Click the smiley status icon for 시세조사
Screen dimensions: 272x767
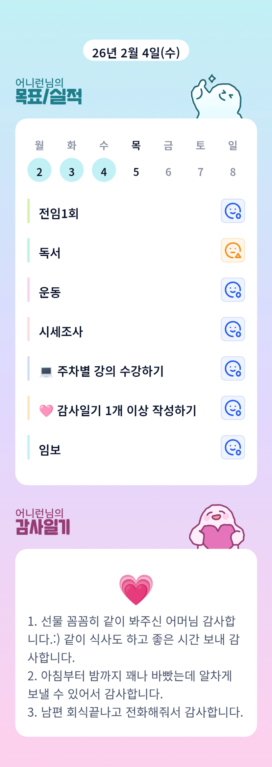[x=233, y=329]
